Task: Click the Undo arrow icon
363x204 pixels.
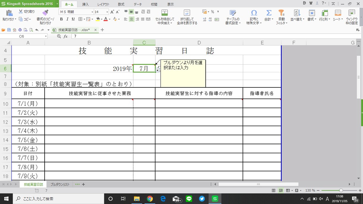Action: click(37, 30)
